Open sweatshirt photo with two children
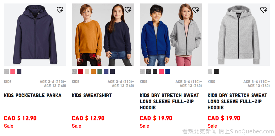Viewport: 275px width, 136px height. click(x=103, y=34)
